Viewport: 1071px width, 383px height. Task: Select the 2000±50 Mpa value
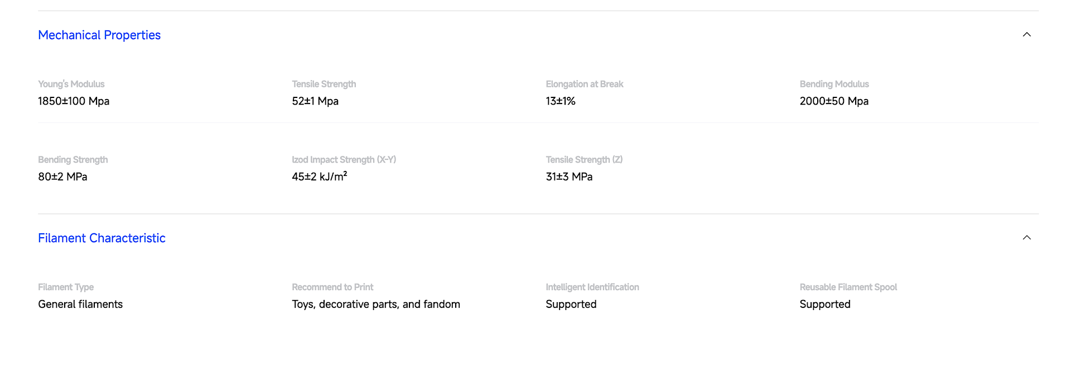point(834,101)
